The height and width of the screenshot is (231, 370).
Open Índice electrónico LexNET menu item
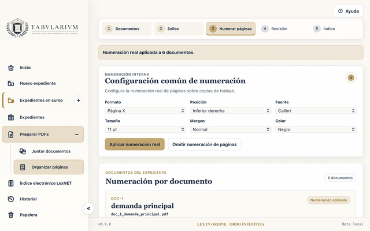43,183
